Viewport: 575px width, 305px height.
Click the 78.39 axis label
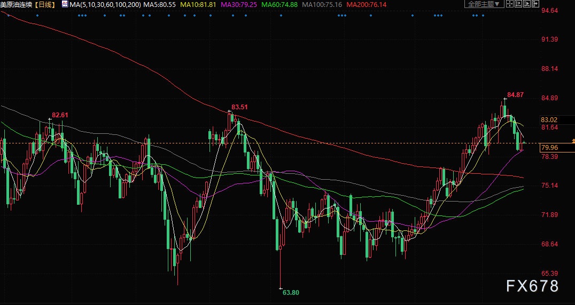pyautogui.click(x=550, y=156)
